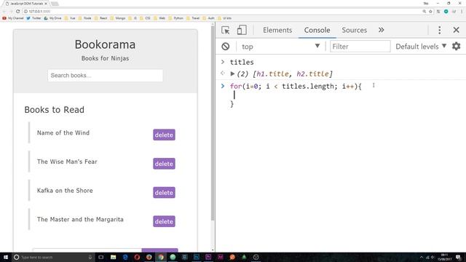This screenshot has height=262, width=466.
Task: Toggle the device toolbar icon
Action: coord(242,30)
